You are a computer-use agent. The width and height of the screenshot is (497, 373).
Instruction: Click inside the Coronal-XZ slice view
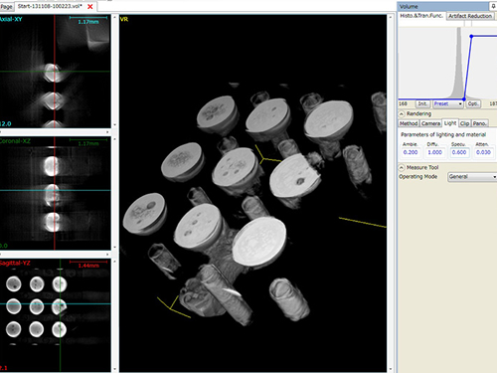(55, 193)
